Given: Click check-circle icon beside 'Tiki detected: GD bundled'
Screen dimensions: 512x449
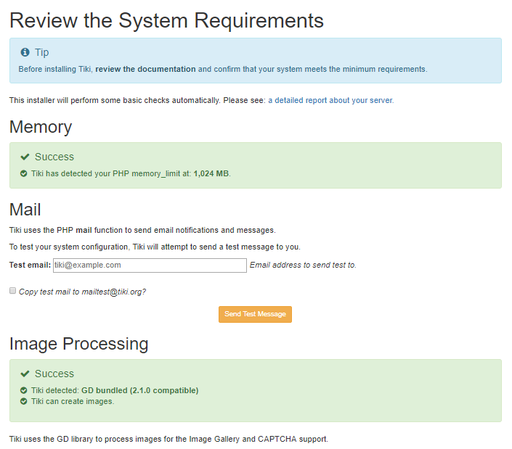Looking at the screenshot, I should (x=24, y=390).
